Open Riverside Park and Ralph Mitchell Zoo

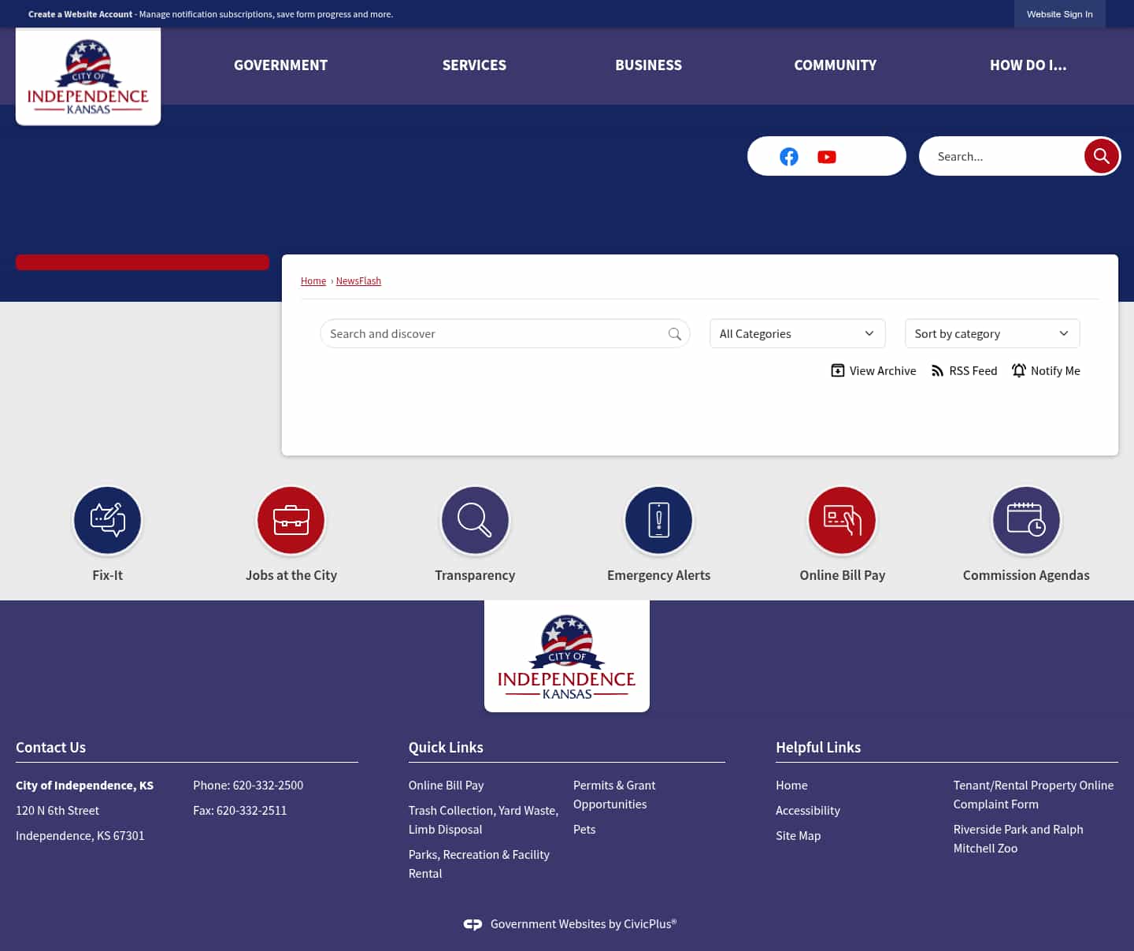(x=1017, y=839)
